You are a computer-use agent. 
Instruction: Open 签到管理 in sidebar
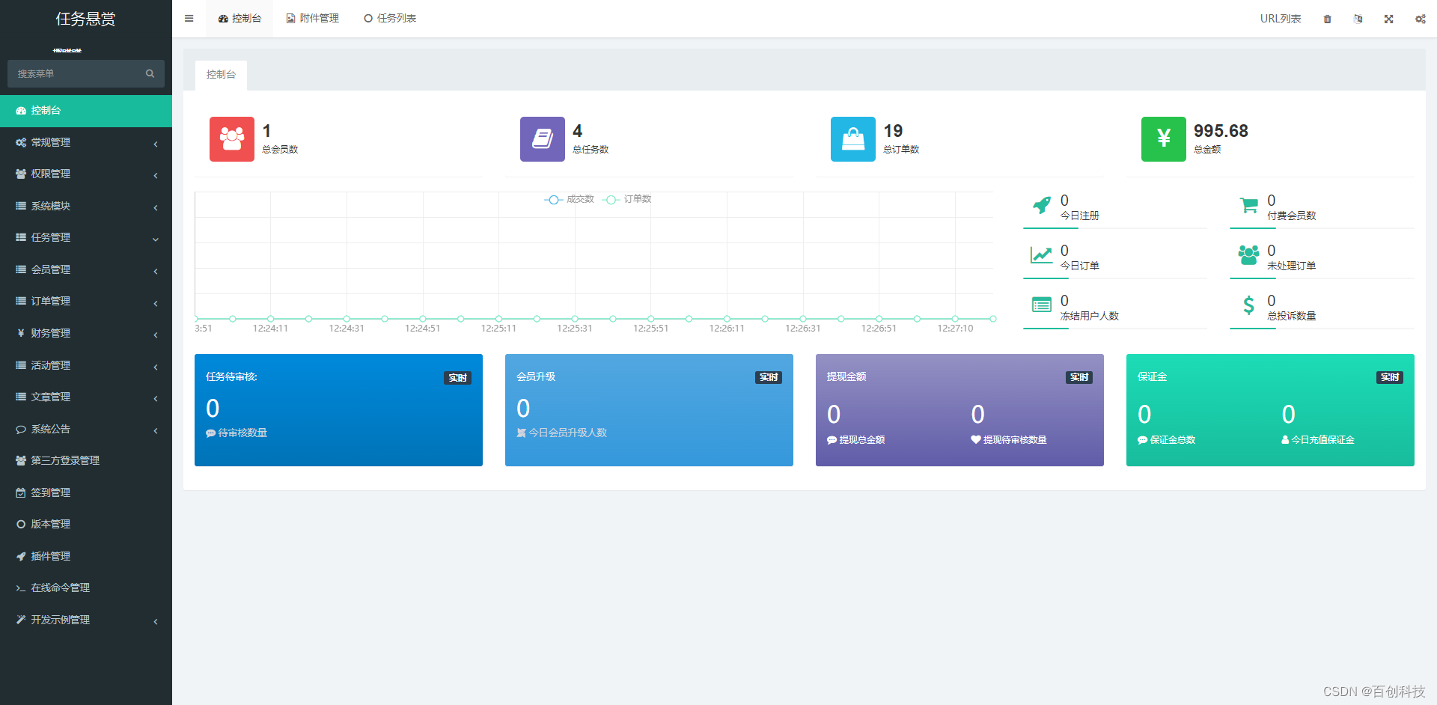pyautogui.click(x=86, y=492)
